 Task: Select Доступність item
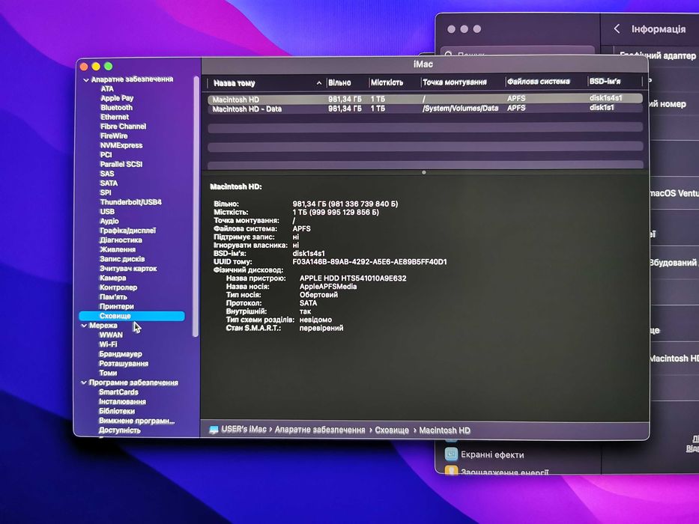(119, 430)
